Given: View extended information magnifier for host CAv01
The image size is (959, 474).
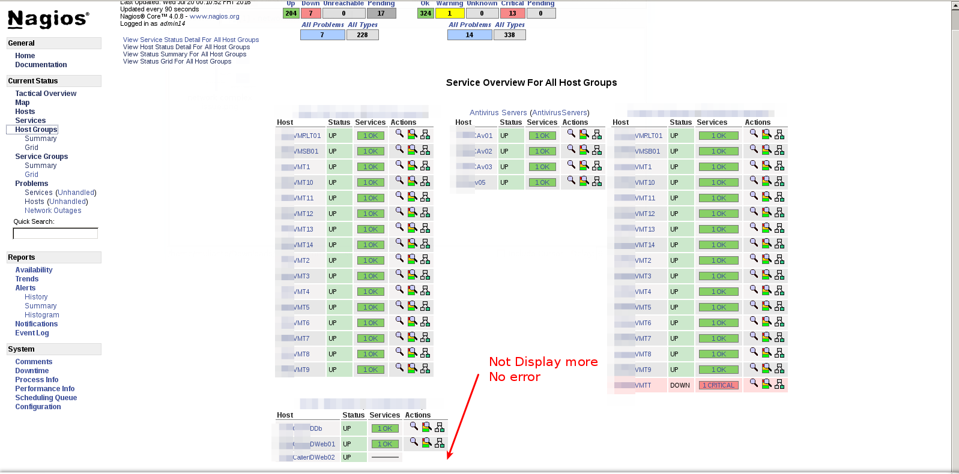Looking at the screenshot, I should (571, 134).
